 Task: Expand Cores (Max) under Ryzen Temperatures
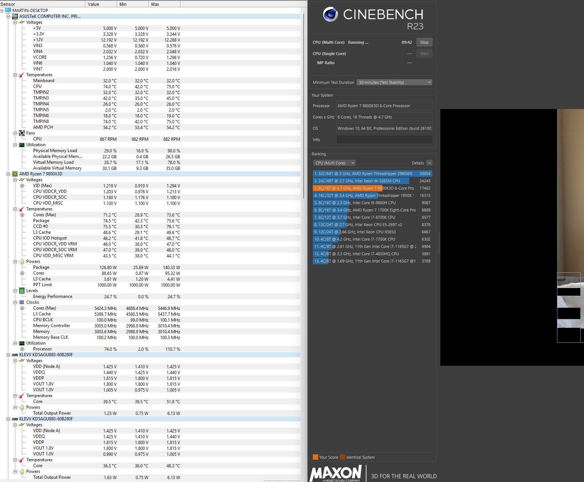click(x=22, y=215)
